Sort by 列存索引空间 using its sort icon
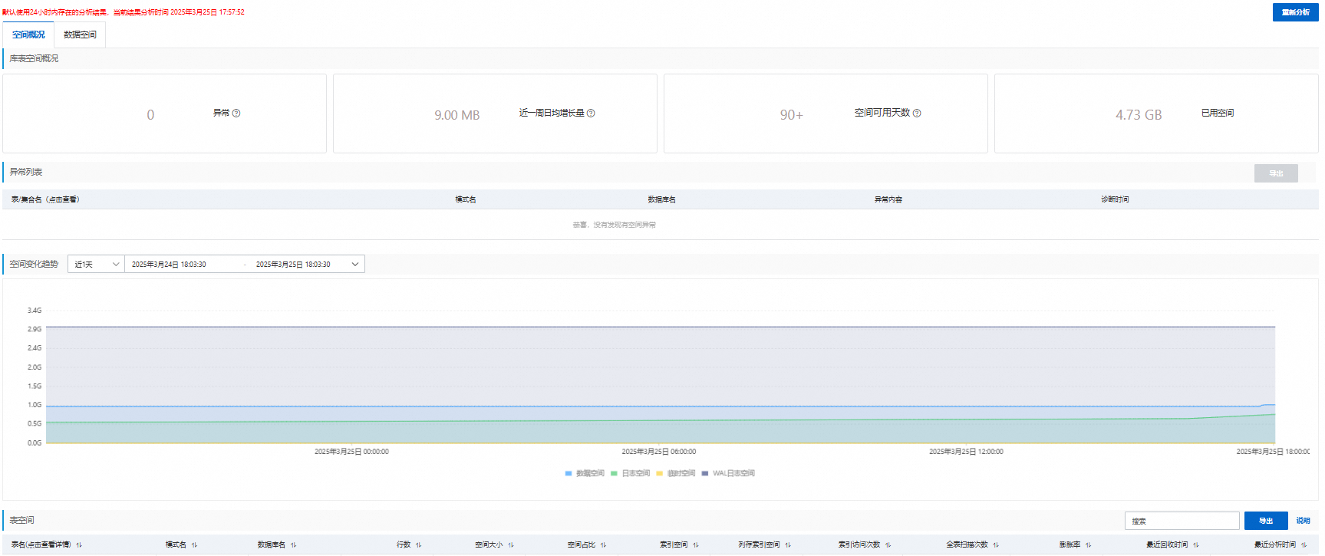This screenshot has height=556, width=1325. point(787,545)
